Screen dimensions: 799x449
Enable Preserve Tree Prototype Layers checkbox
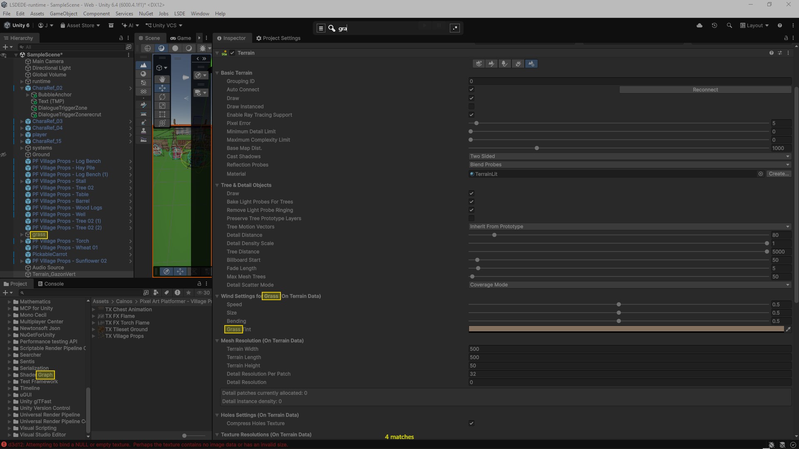point(471,218)
